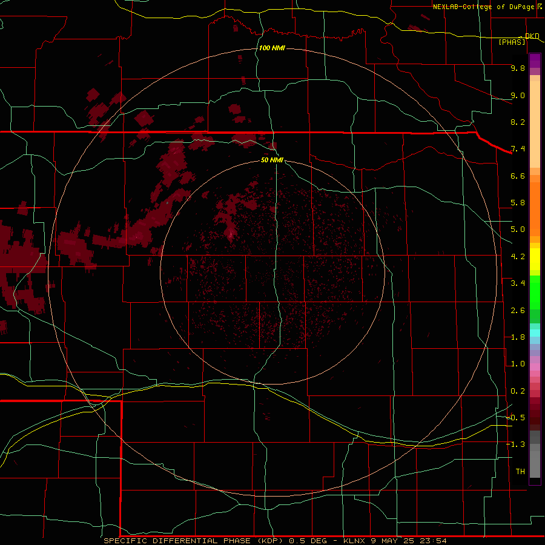Select the 6.6 value on color scale
This screenshot has height=545, width=545.
[518, 176]
